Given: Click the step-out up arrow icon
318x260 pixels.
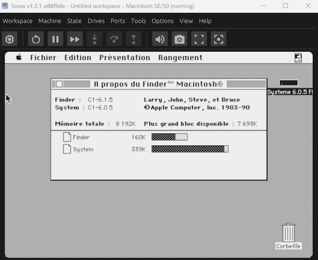Looking at the screenshot, I should [x=133, y=39].
